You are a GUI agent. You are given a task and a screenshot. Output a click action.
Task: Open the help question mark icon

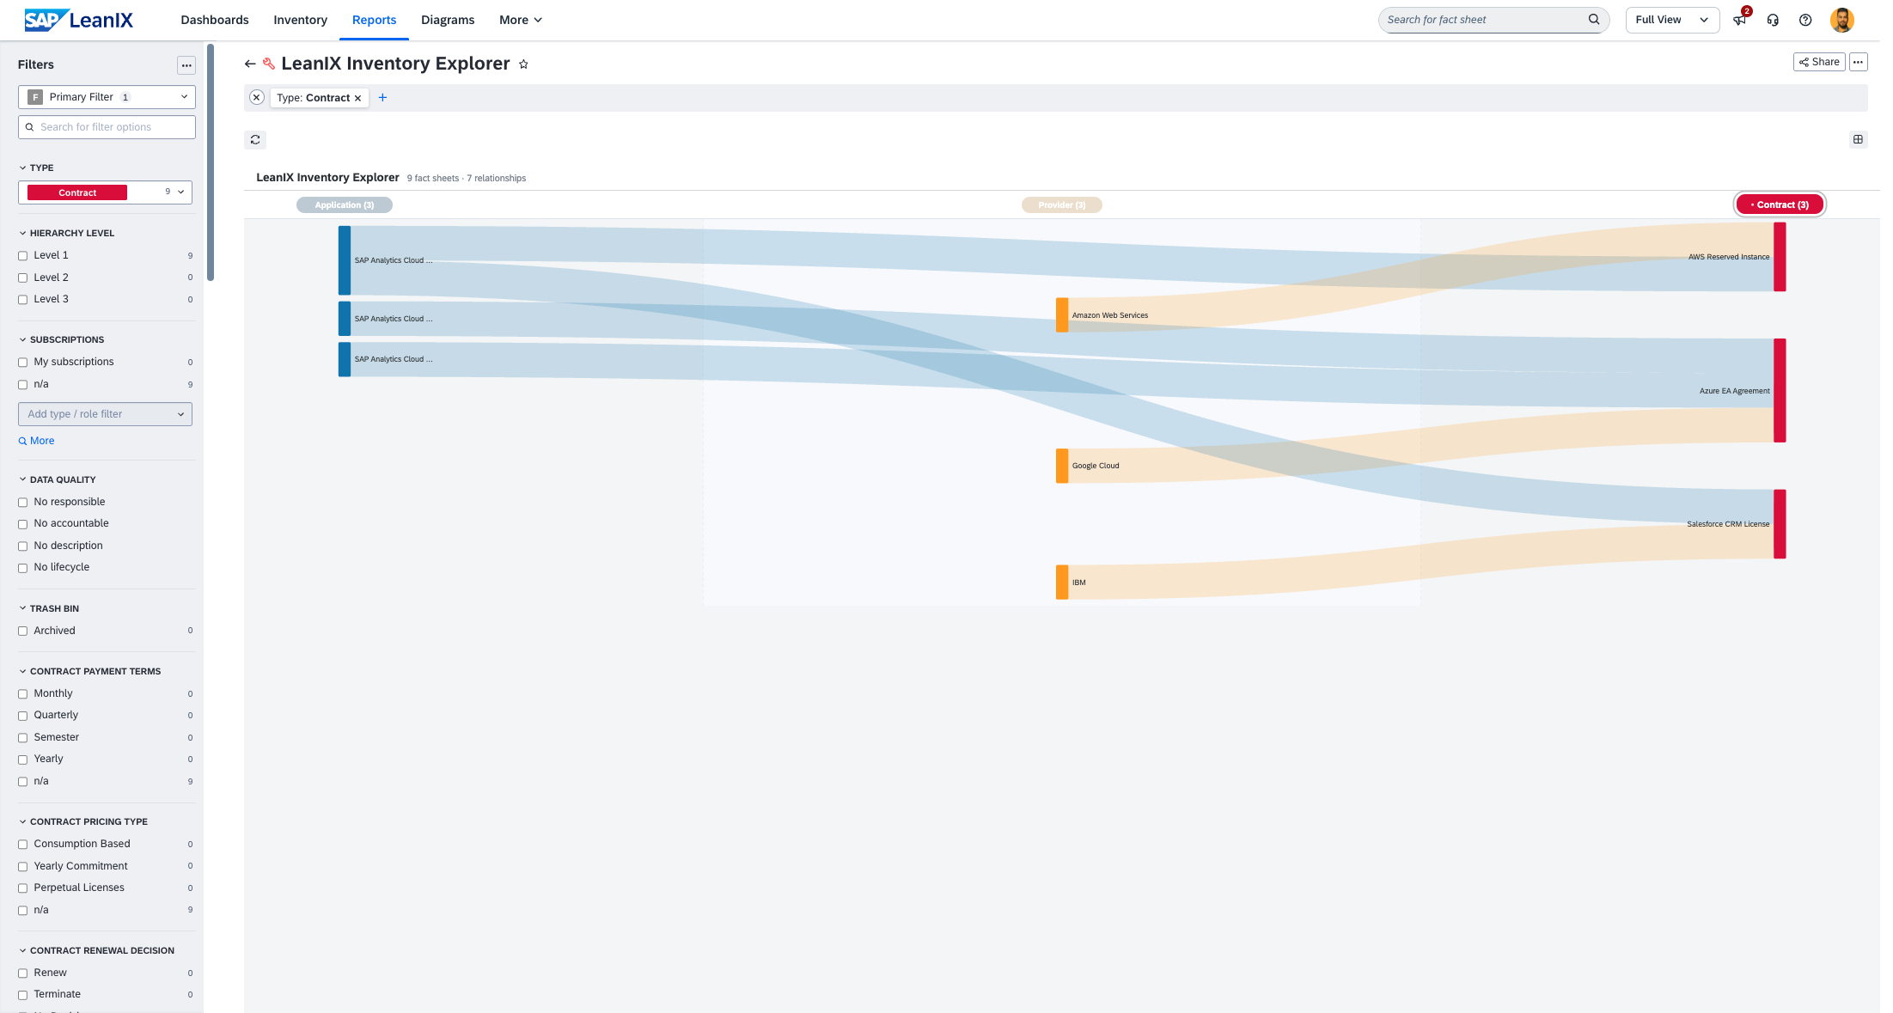[1805, 20]
